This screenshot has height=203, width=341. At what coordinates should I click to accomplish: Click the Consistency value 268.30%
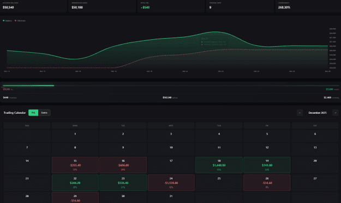(x=284, y=8)
